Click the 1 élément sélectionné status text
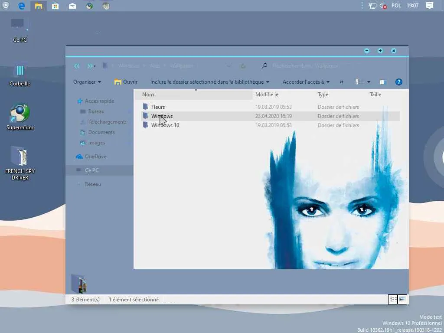444x333 pixels. point(134,300)
